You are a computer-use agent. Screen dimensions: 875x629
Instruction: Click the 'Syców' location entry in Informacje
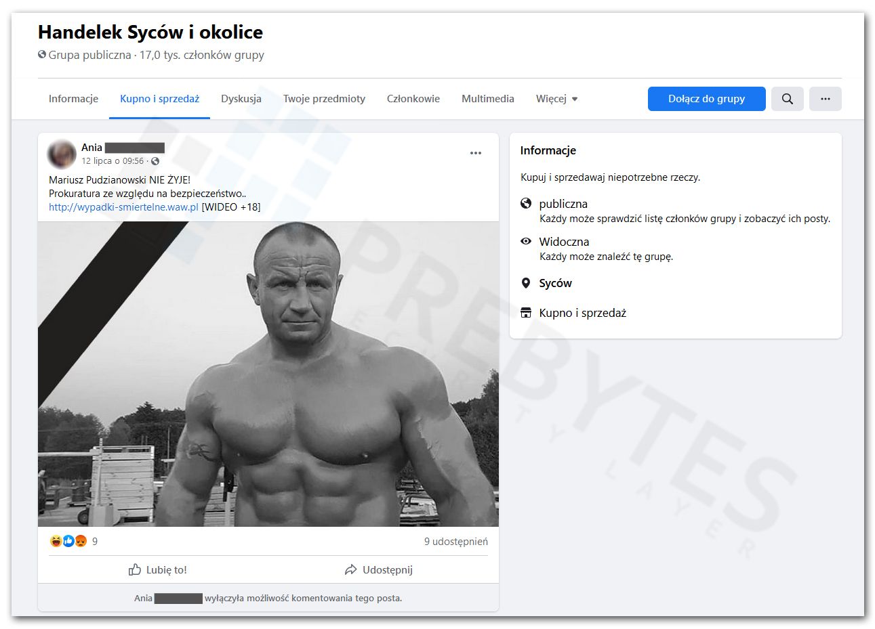(556, 283)
